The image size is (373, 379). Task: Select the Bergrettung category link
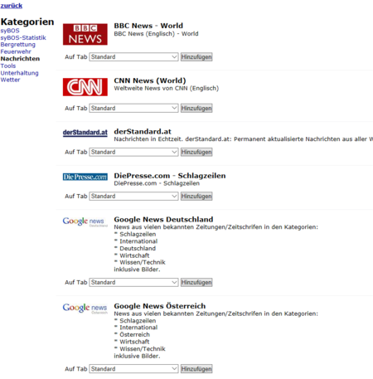pos(18,45)
